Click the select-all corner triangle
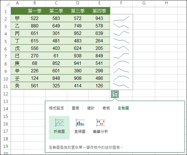187x155 pixels. (x=7, y=4)
